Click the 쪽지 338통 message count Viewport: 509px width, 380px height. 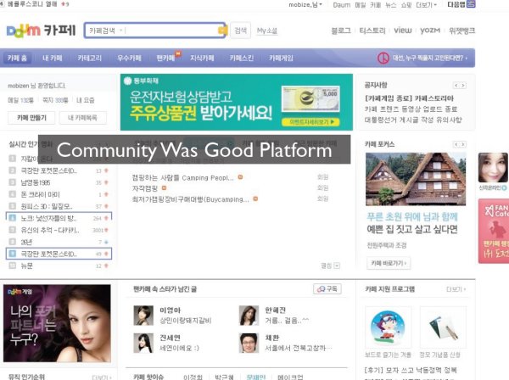(x=55, y=101)
